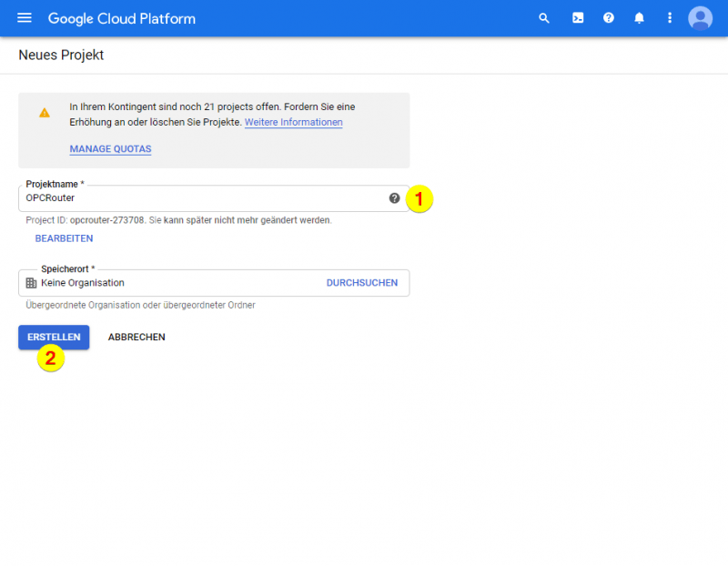Open the three-dot overflow menu in header
The height and width of the screenshot is (566, 728).
click(669, 18)
